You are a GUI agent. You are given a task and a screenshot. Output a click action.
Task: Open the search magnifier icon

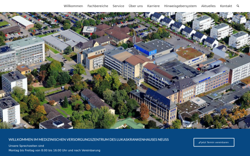pyautogui.click(x=238, y=6)
